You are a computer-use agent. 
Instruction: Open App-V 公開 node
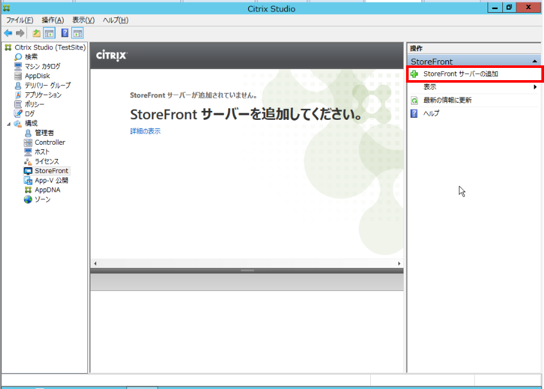pos(51,181)
